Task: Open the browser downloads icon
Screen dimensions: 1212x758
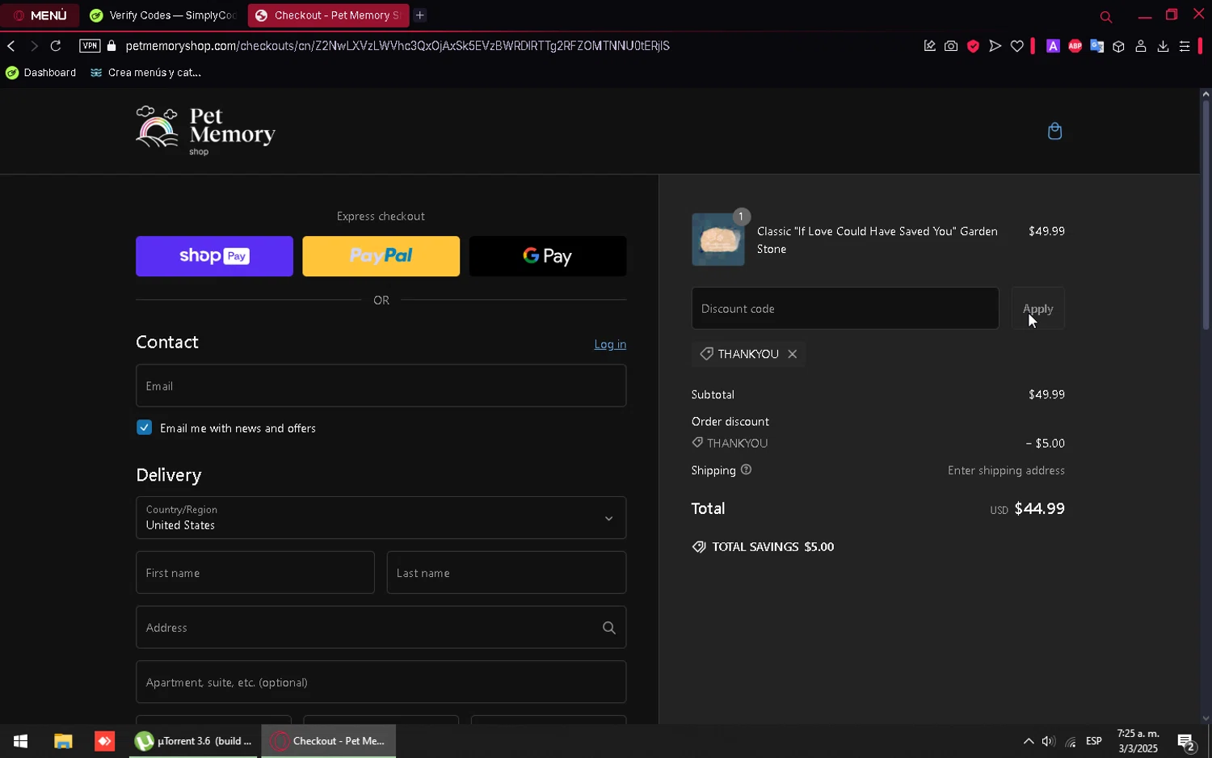Action: point(1163,46)
